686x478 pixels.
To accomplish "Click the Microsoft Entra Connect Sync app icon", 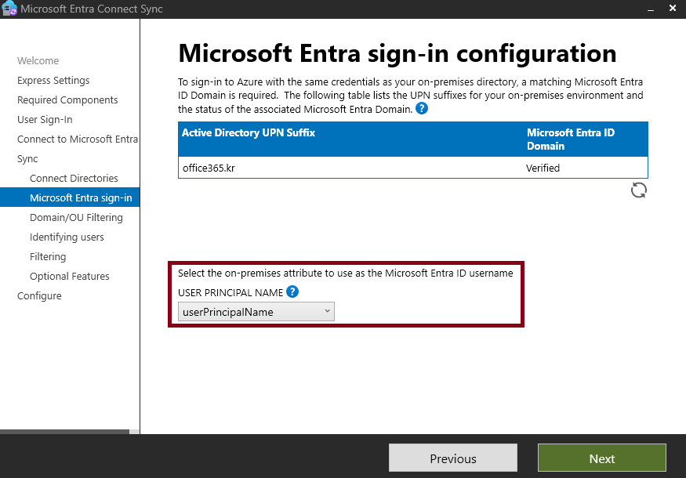I will click(x=9, y=9).
